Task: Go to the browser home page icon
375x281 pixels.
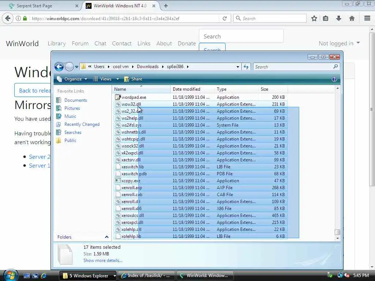Action: point(352,18)
